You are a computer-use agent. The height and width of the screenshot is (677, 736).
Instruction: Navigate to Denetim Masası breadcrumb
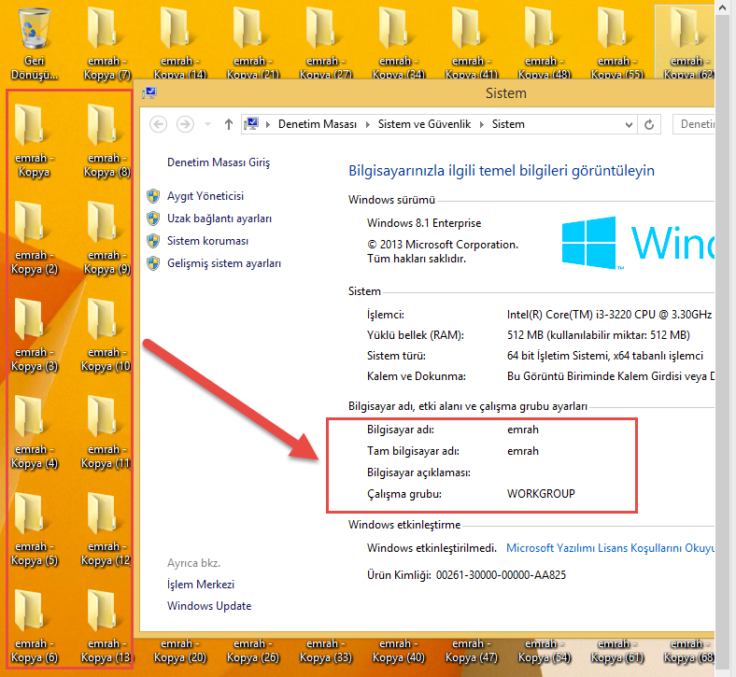[318, 124]
